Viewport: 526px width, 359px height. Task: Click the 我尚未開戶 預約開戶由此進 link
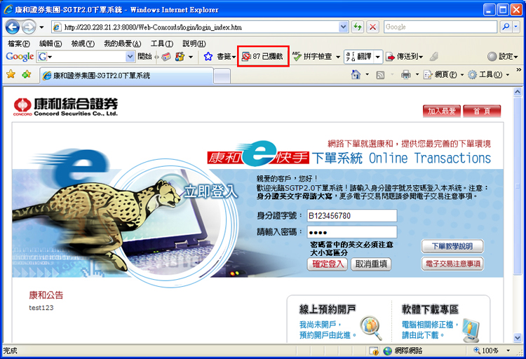tap(328, 330)
